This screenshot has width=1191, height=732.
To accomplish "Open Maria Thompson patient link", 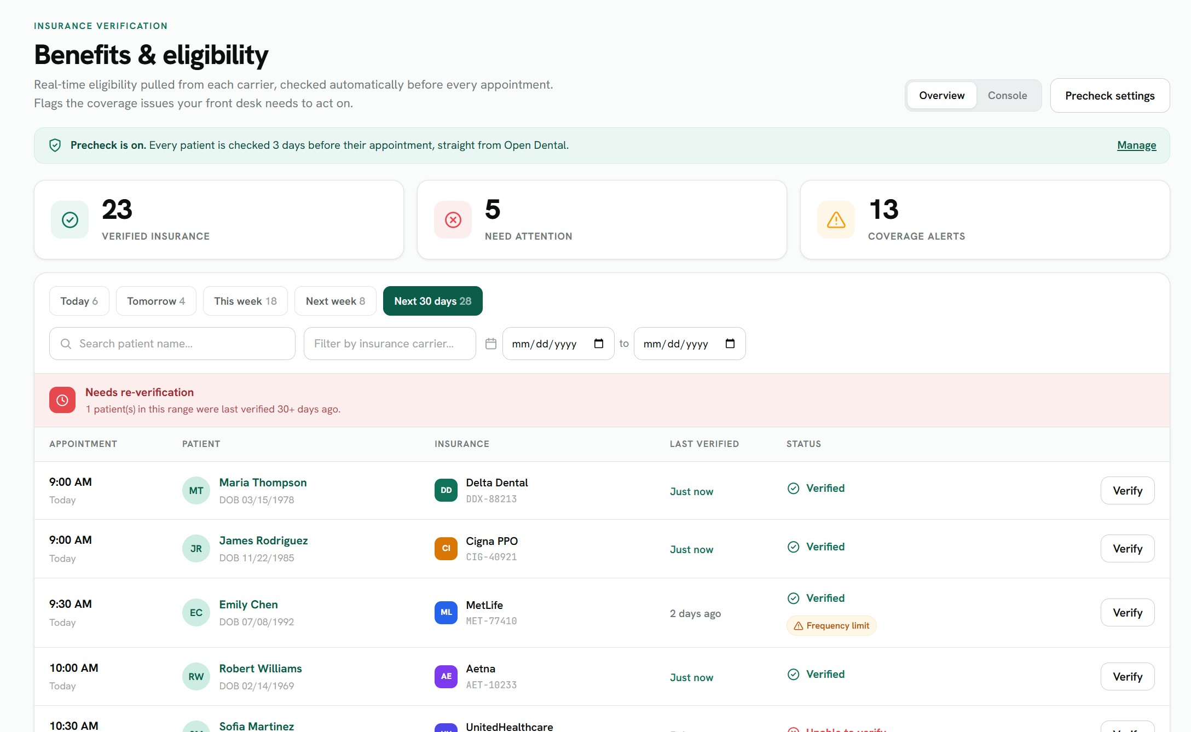I will [263, 483].
